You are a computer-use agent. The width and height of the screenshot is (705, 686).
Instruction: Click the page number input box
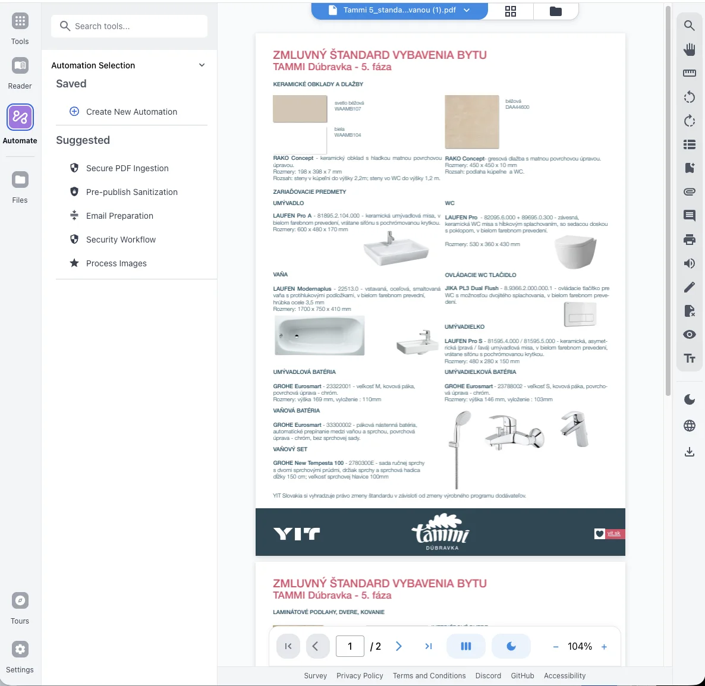point(350,646)
